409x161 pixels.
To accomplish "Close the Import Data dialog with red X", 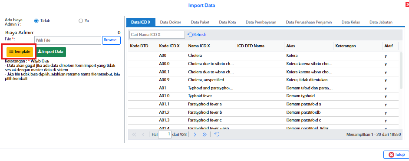I will [x=407, y=4].
